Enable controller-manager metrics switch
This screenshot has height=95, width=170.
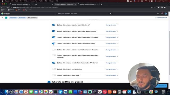point(54,55)
